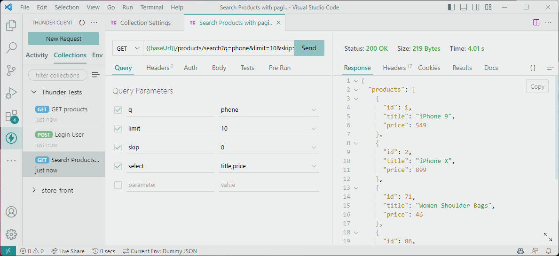Open the feedback icon in status bar

click(x=535, y=251)
